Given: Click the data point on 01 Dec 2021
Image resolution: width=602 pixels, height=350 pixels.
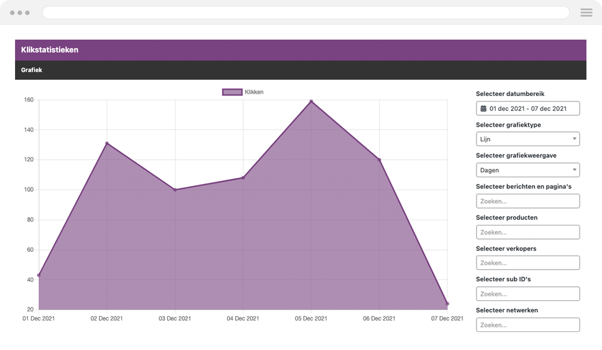Looking at the screenshot, I should pos(38,275).
